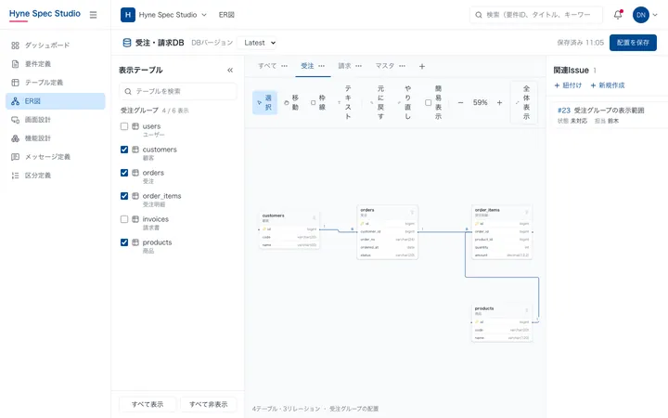Screen dimensions: 668x418
Task: Click the 保存済み 11:05 status text
Action: (580, 43)
